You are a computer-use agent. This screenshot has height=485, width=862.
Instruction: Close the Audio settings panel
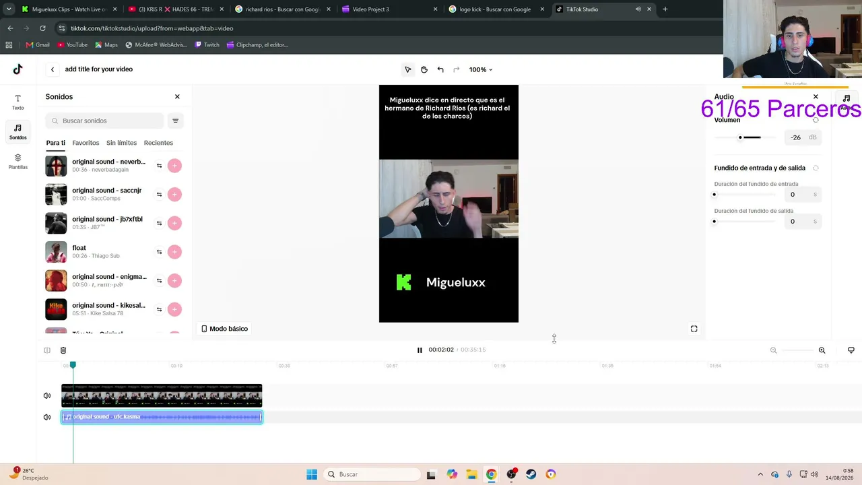[816, 96]
